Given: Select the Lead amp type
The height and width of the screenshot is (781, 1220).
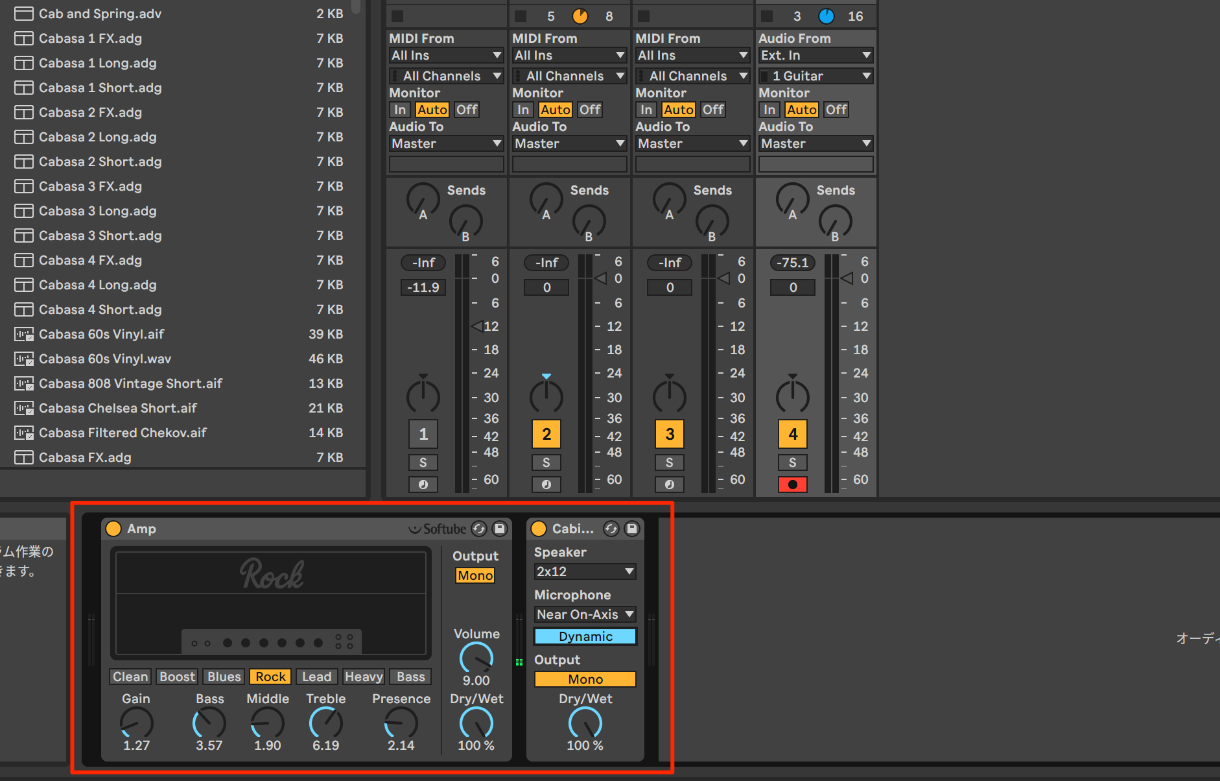Looking at the screenshot, I should click(x=317, y=677).
